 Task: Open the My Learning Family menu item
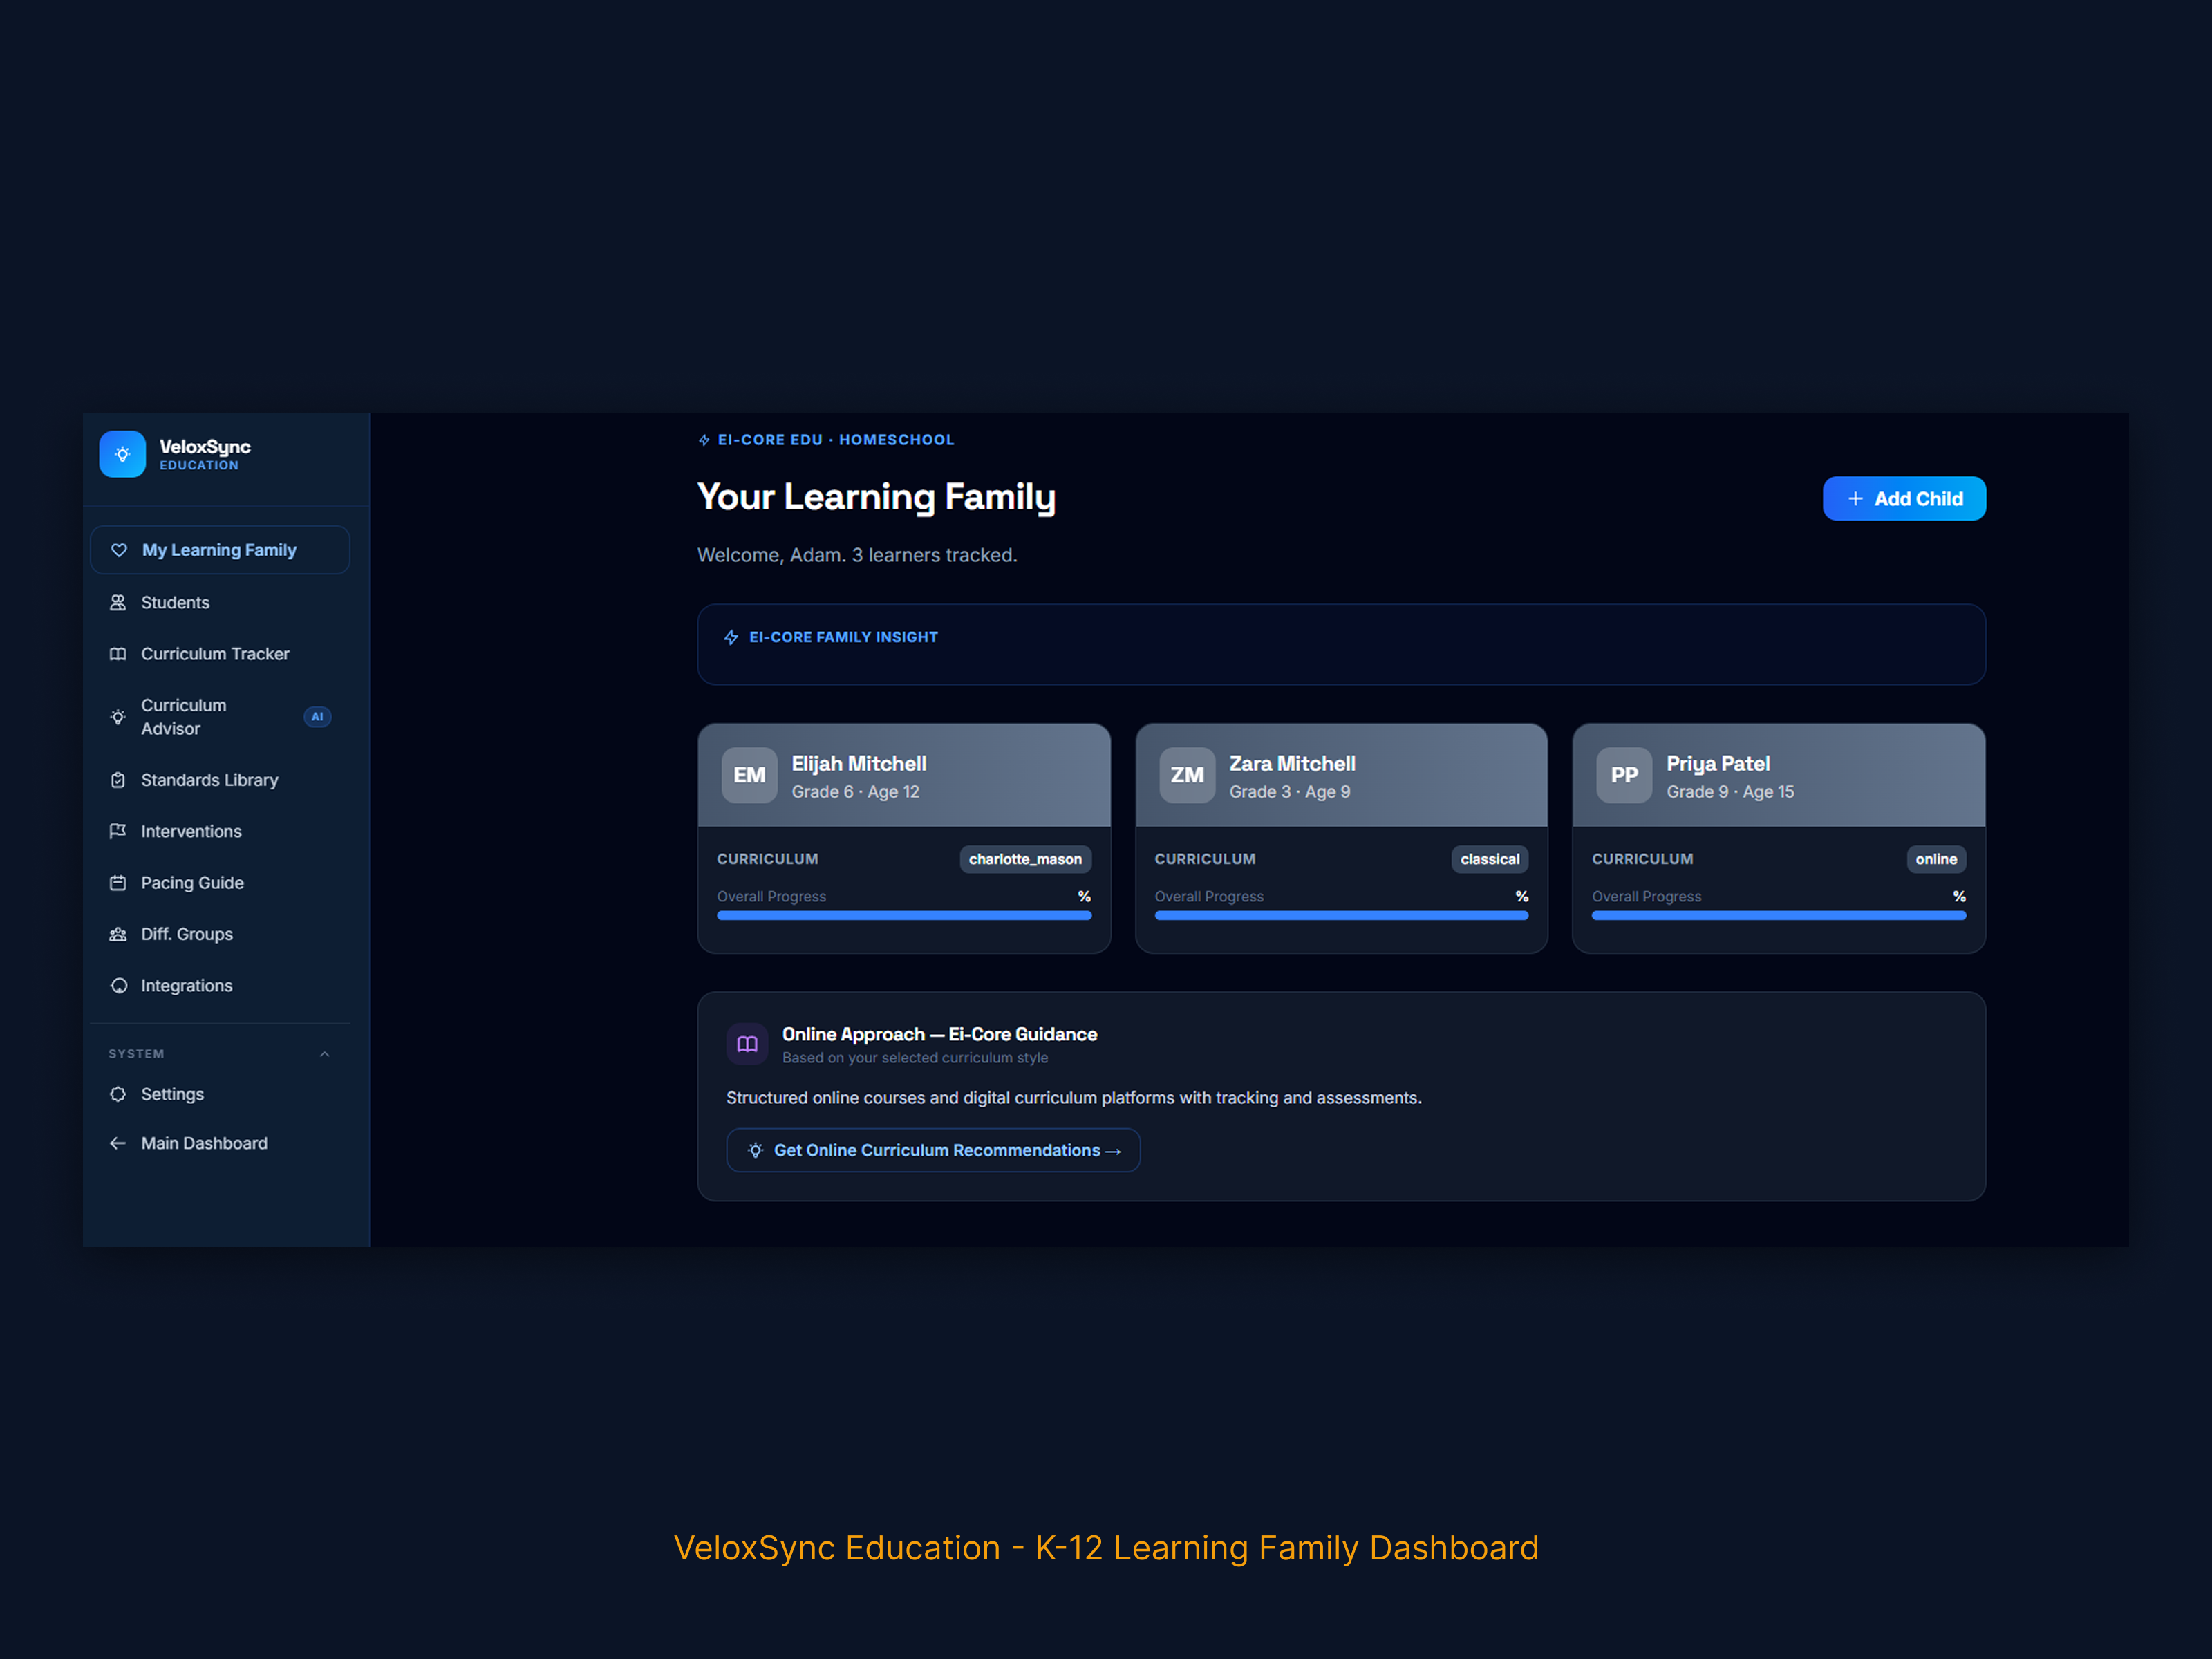coord(220,550)
